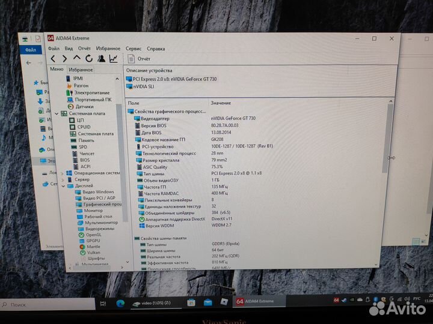Select ЦП tree item

(77, 120)
